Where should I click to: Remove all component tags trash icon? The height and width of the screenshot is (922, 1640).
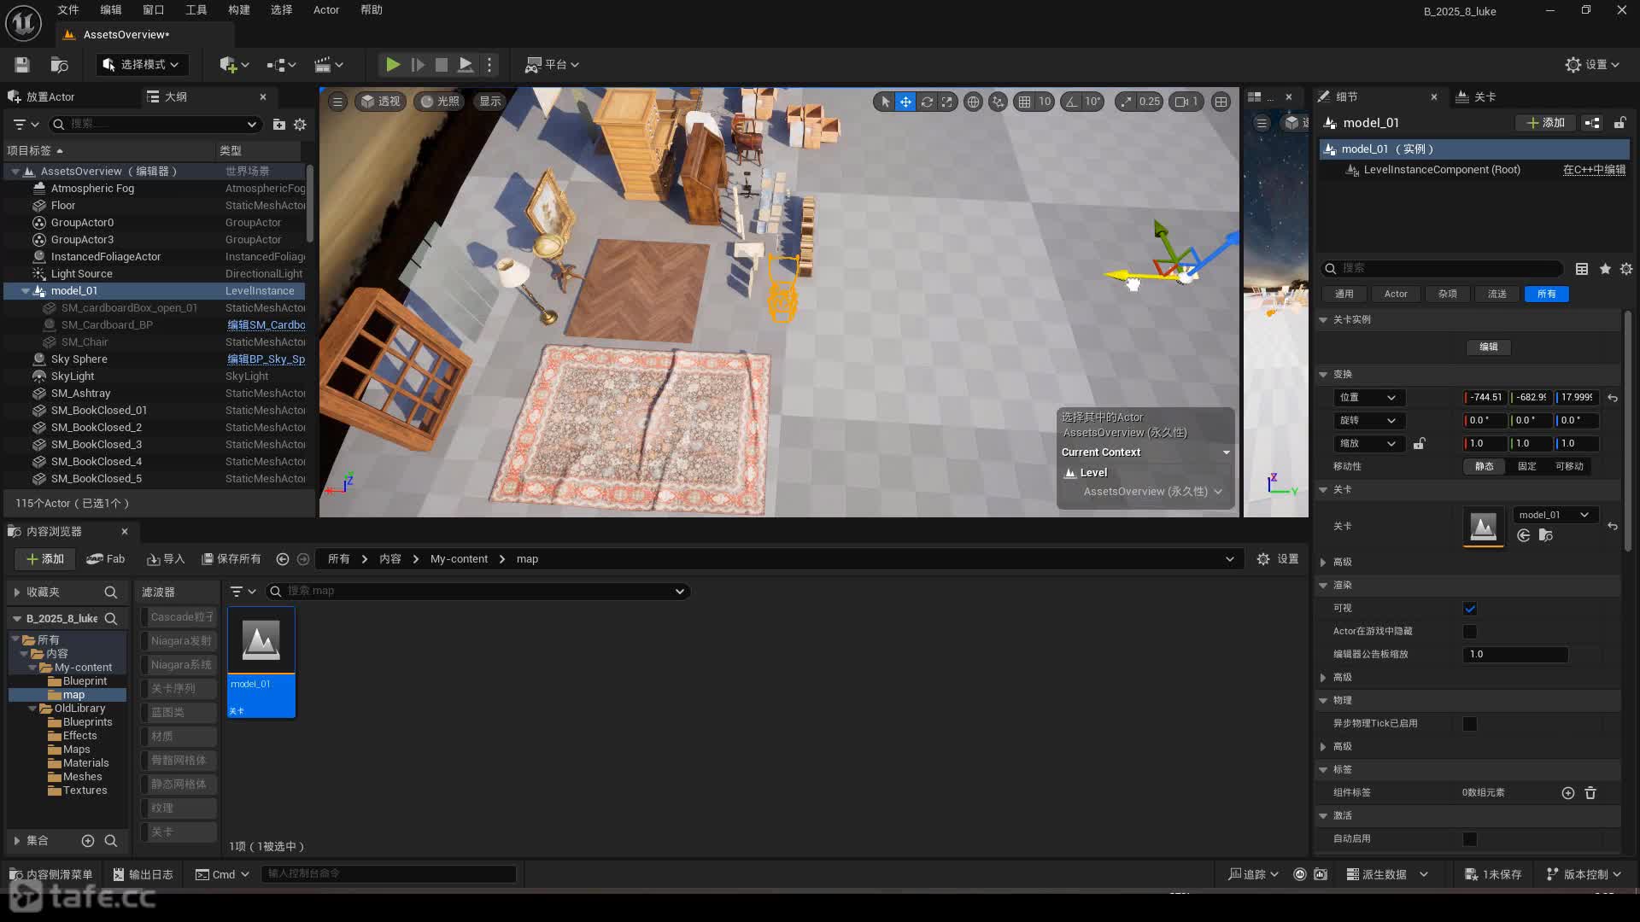click(1590, 793)
